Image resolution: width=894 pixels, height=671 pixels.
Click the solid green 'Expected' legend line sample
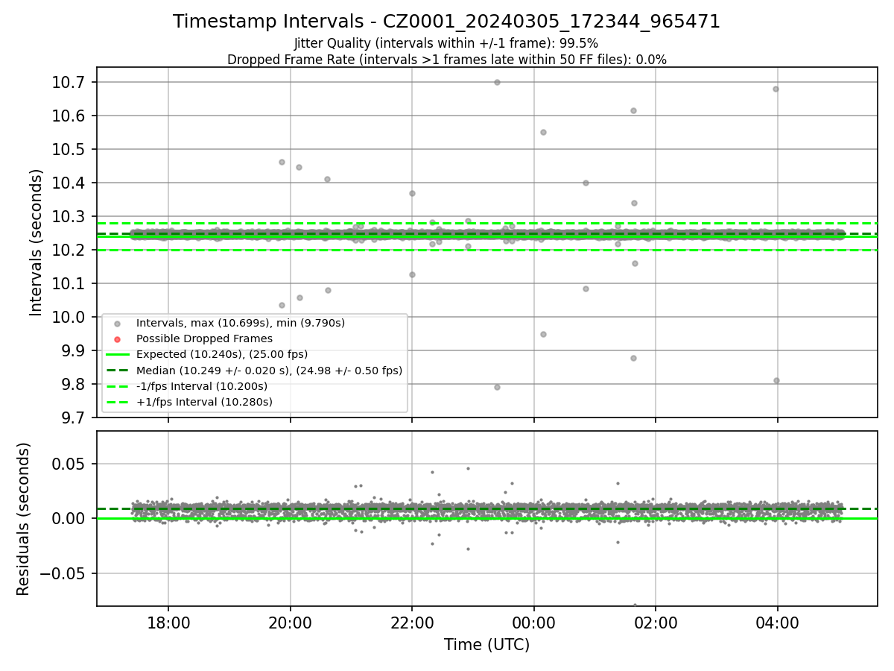coord(117,355)
